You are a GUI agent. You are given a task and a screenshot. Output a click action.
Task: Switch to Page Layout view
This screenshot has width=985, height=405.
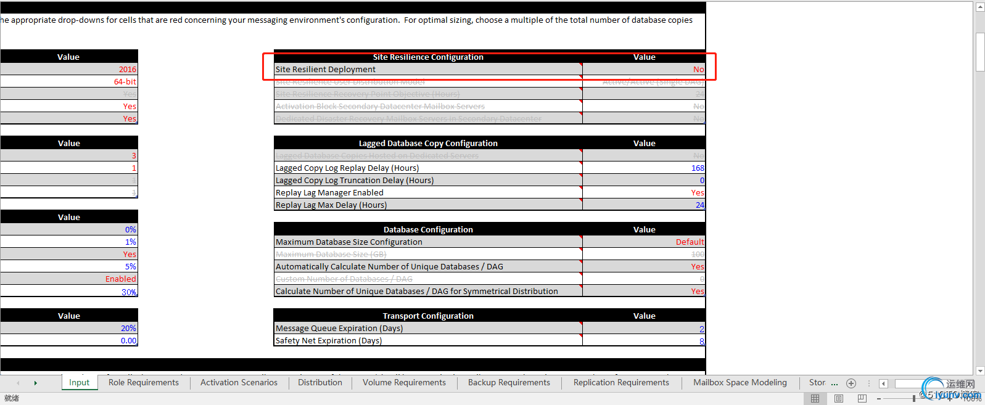(839, 399)
